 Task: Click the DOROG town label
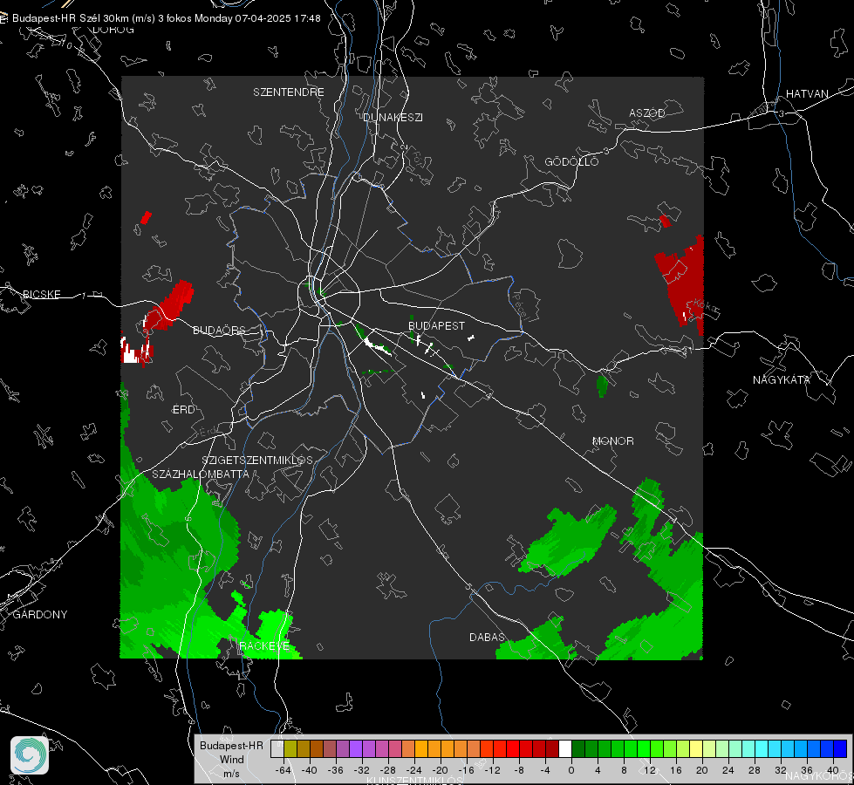113,30
